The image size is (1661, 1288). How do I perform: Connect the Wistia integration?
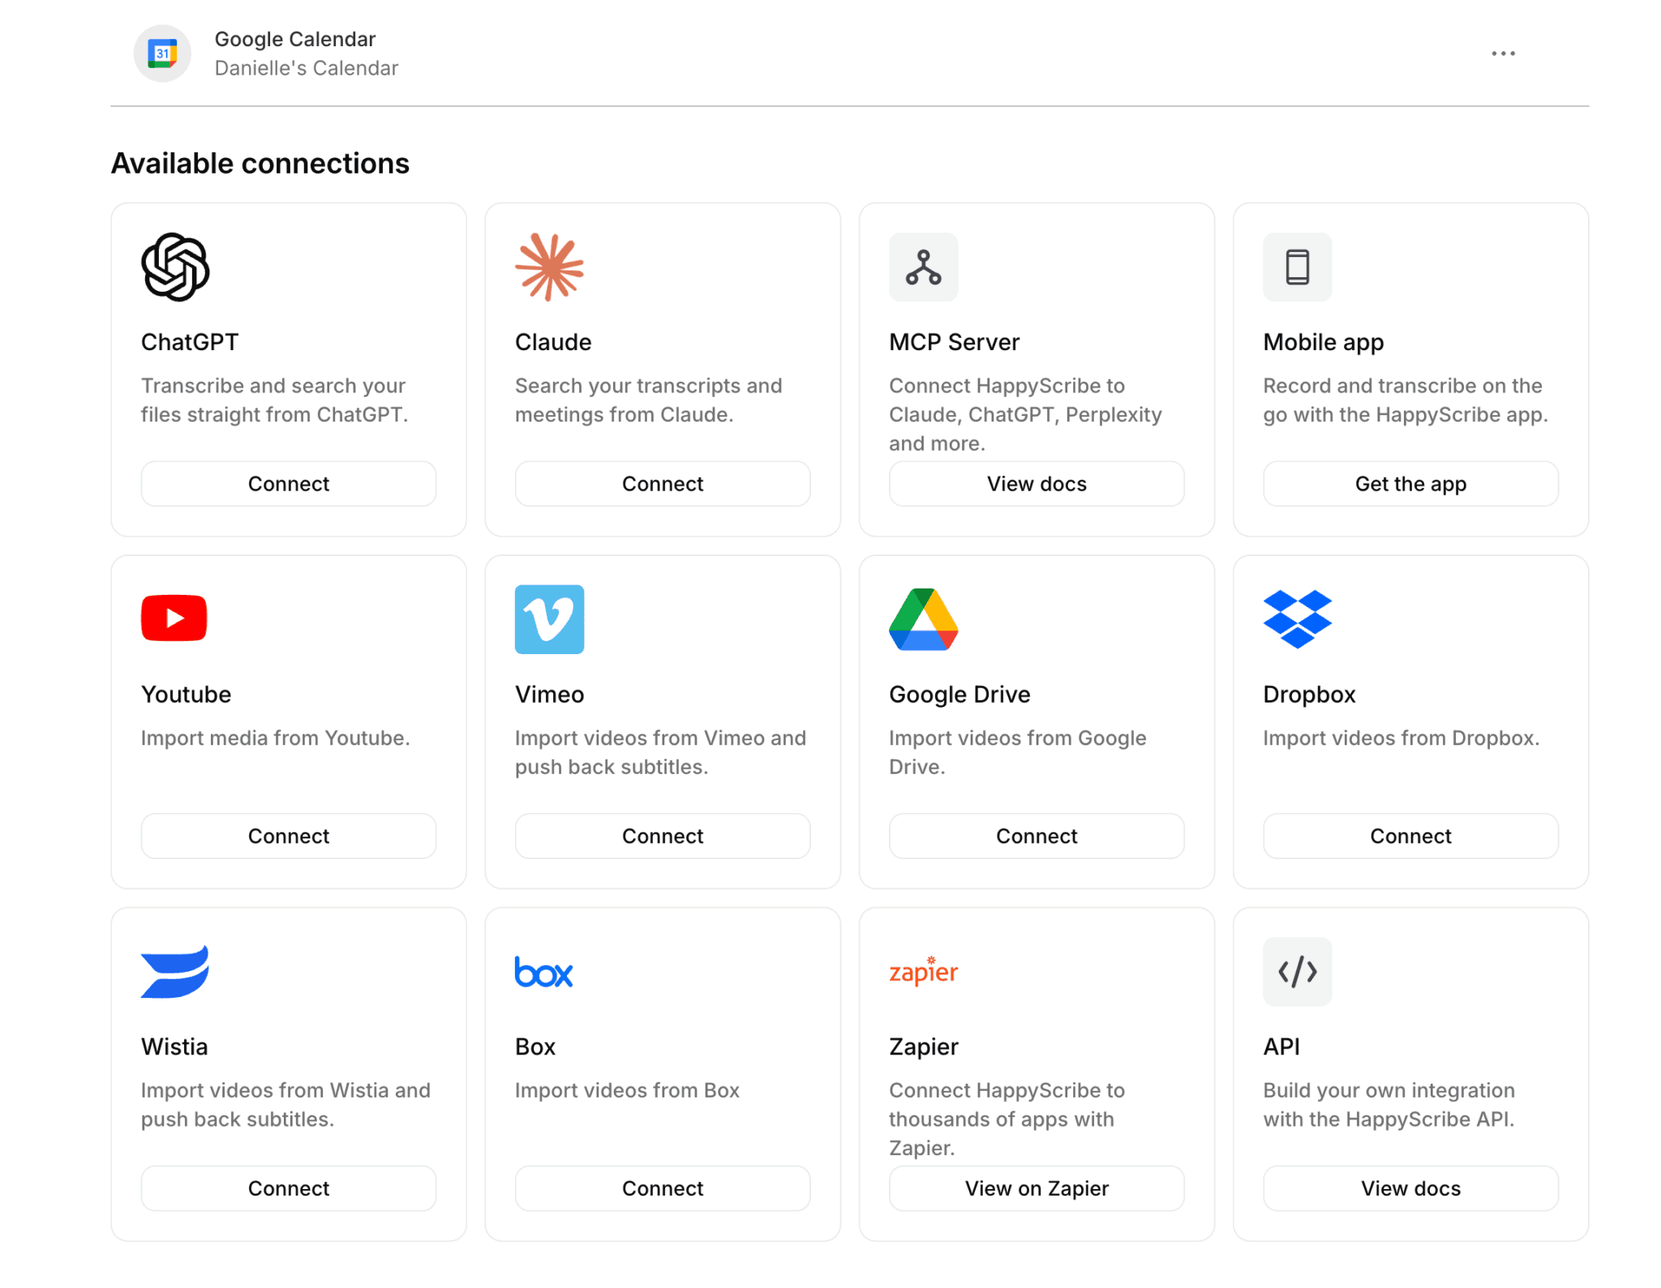click(x=289, y=1188)
